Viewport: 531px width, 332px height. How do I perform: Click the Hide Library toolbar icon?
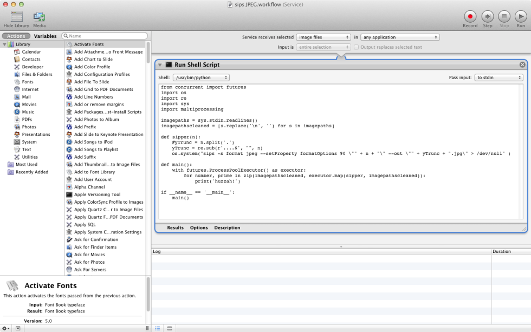pyautogui.click(x=16, y=18)
